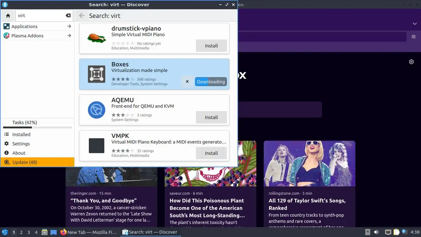This screenshot has height=237, width=421.
Task: Click the Discover home icon
Action: tap(8, 15)
